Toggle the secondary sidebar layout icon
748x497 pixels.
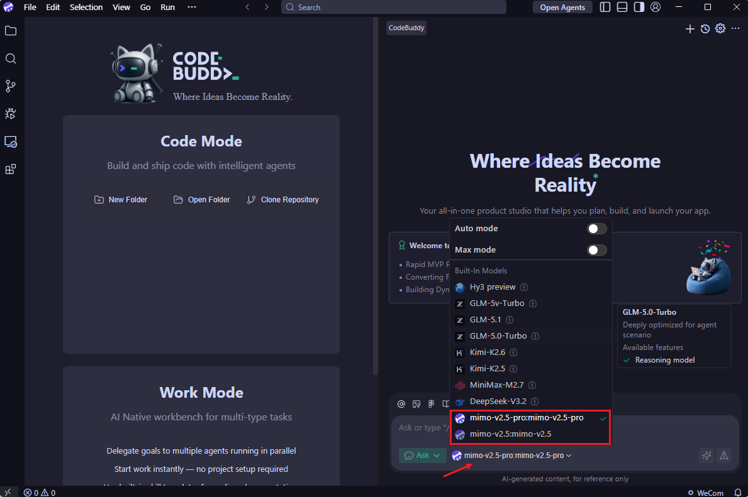[639, 7]
